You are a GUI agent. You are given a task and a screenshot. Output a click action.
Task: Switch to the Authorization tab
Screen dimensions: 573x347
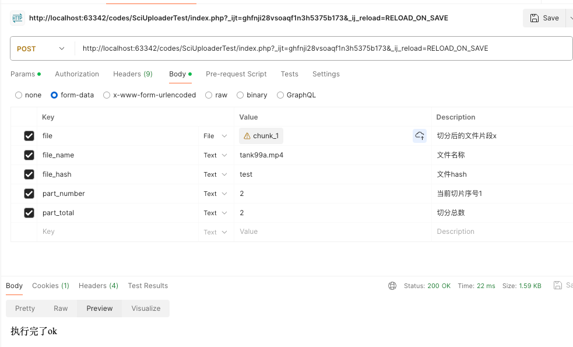coord(77,74)
